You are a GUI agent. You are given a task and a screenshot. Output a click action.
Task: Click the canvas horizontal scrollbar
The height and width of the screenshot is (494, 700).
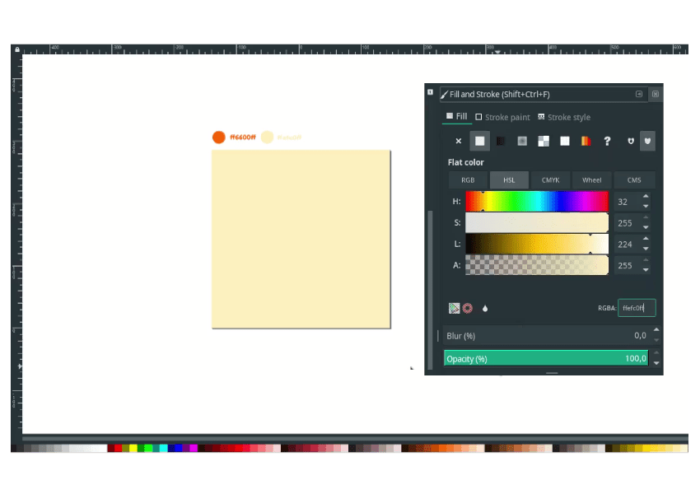pos(356,437)
